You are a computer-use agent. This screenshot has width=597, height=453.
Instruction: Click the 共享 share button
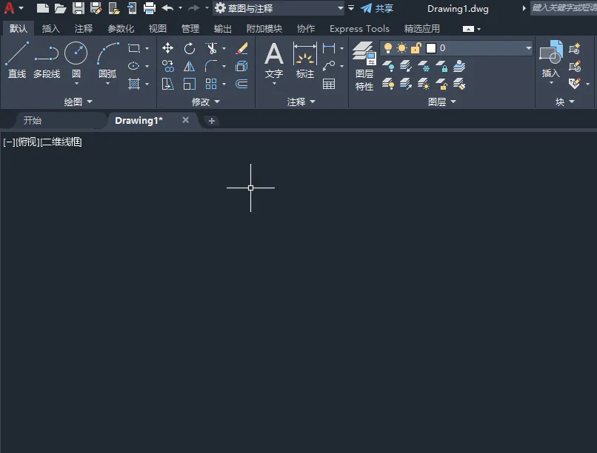click(x=377, y=8)
